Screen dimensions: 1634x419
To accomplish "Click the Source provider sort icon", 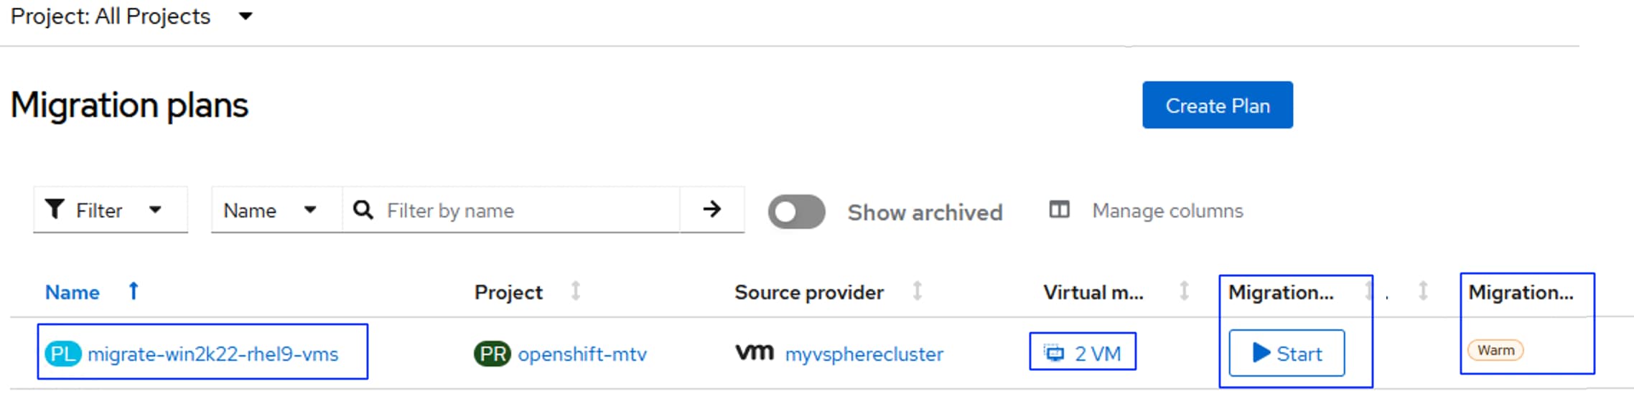I will tap(917, 291).
